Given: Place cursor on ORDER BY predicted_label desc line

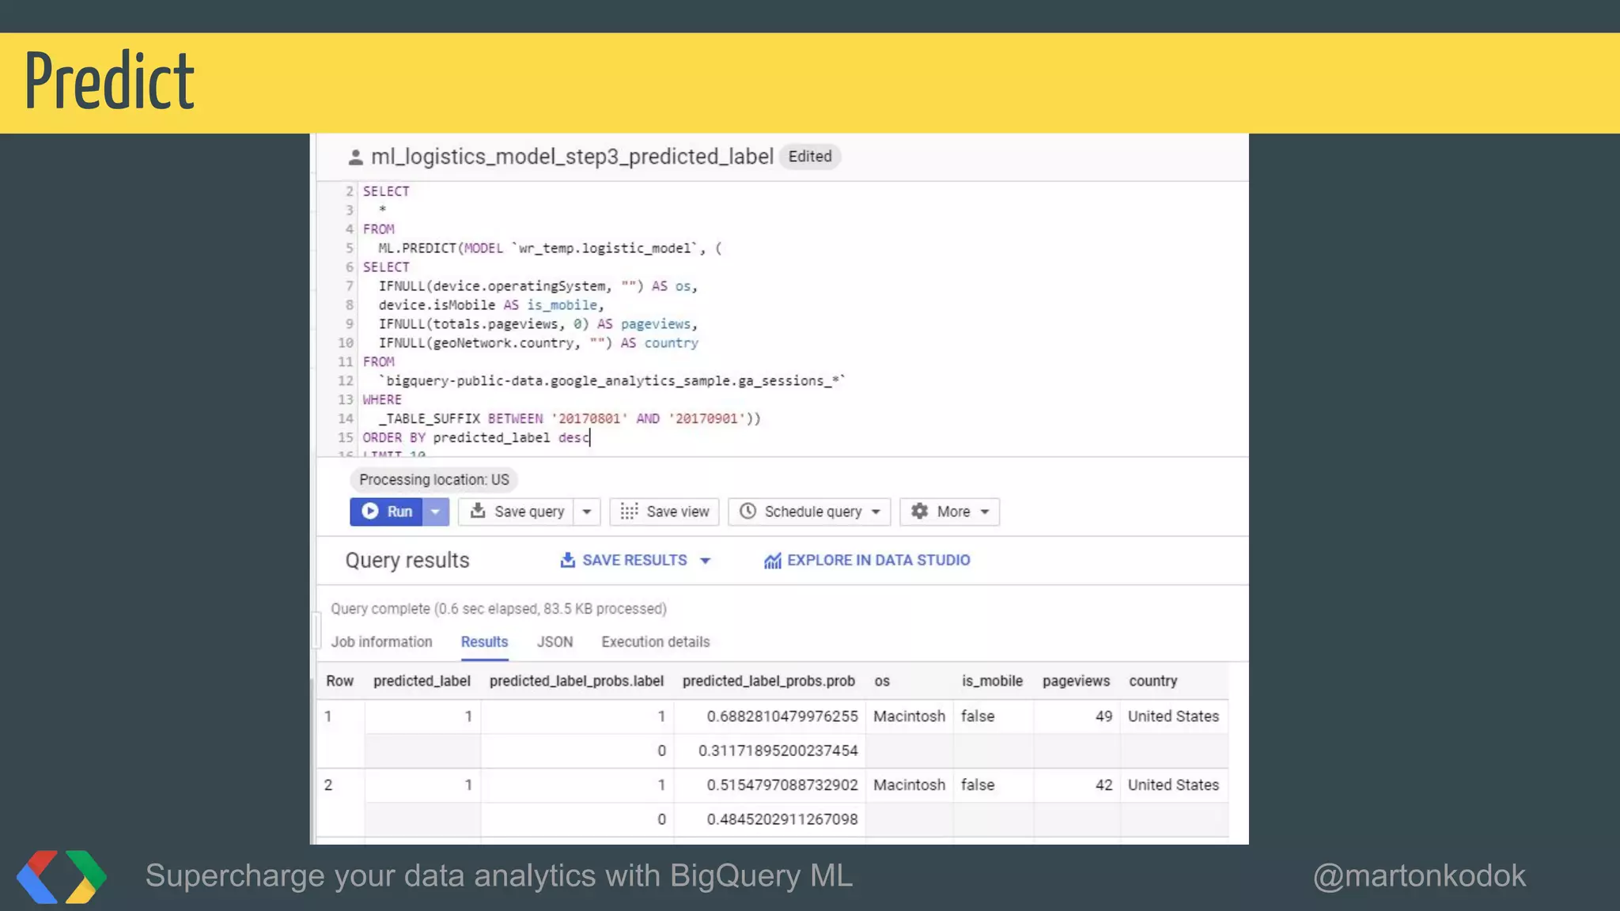Looking at the screenshot, I should pyautogui.click(x=476, y=437).
